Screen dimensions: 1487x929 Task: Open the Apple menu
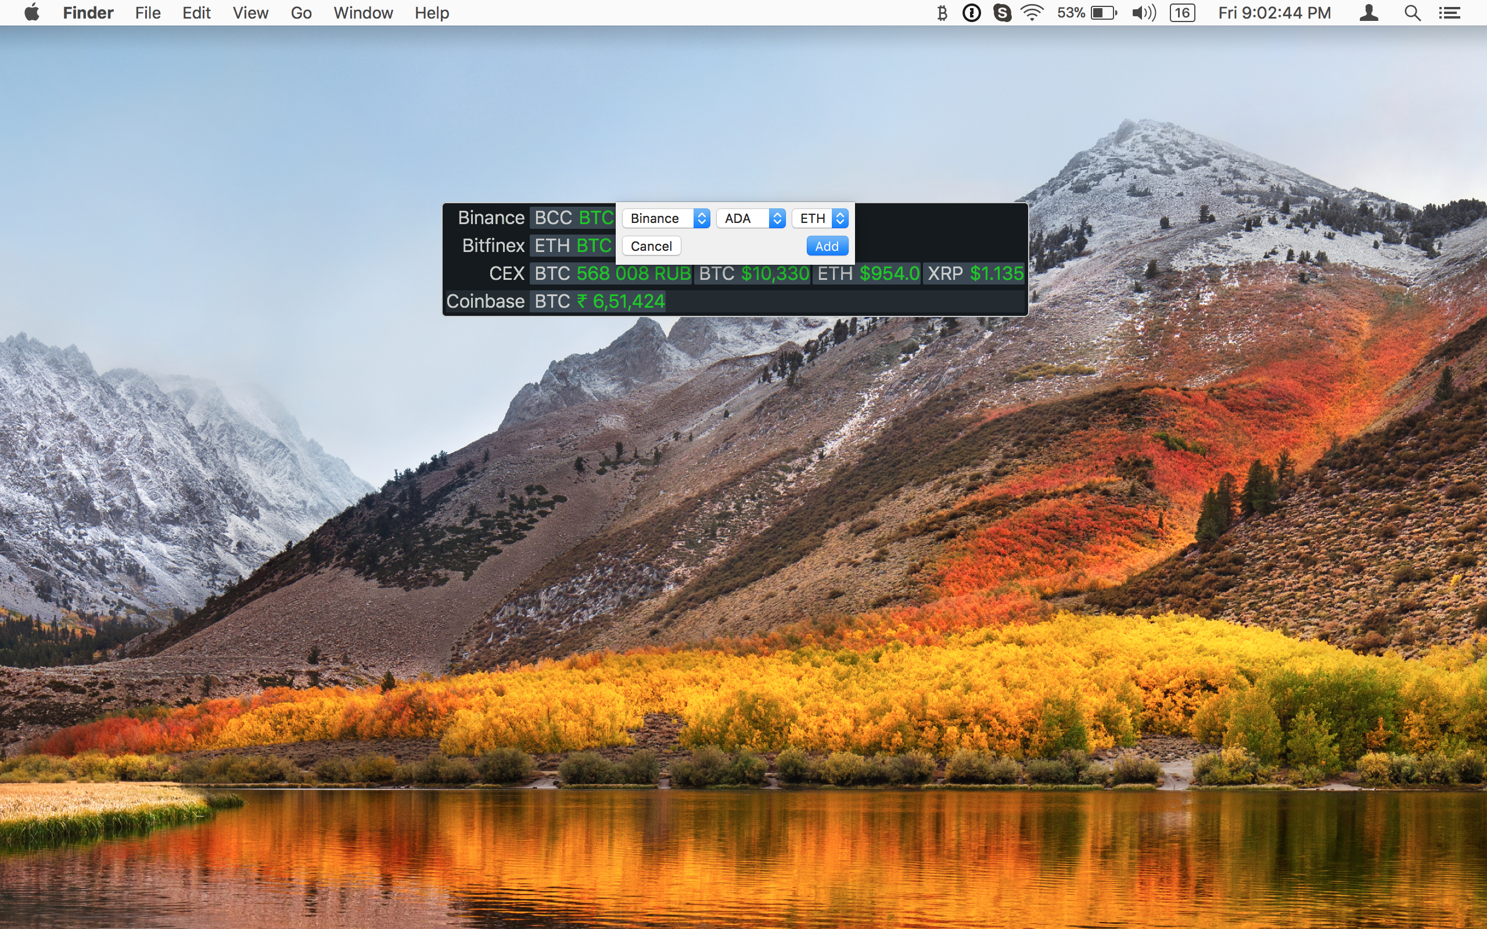(32, 13)
